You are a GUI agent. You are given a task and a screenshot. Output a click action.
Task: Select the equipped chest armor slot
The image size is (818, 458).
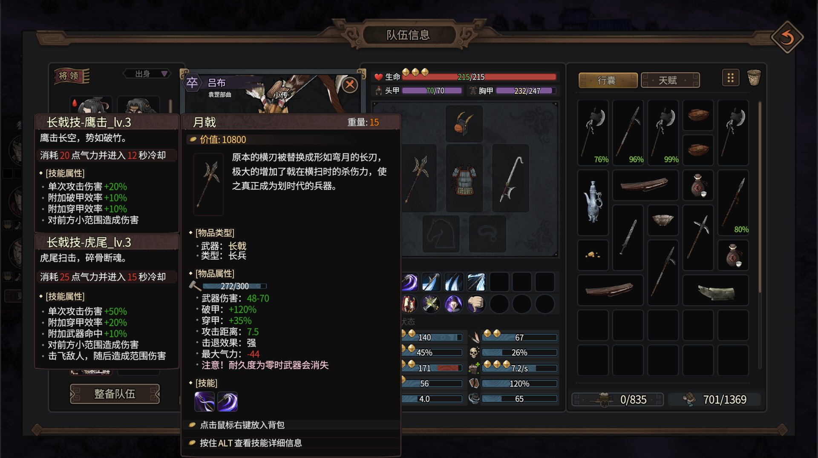coord(464,178)
